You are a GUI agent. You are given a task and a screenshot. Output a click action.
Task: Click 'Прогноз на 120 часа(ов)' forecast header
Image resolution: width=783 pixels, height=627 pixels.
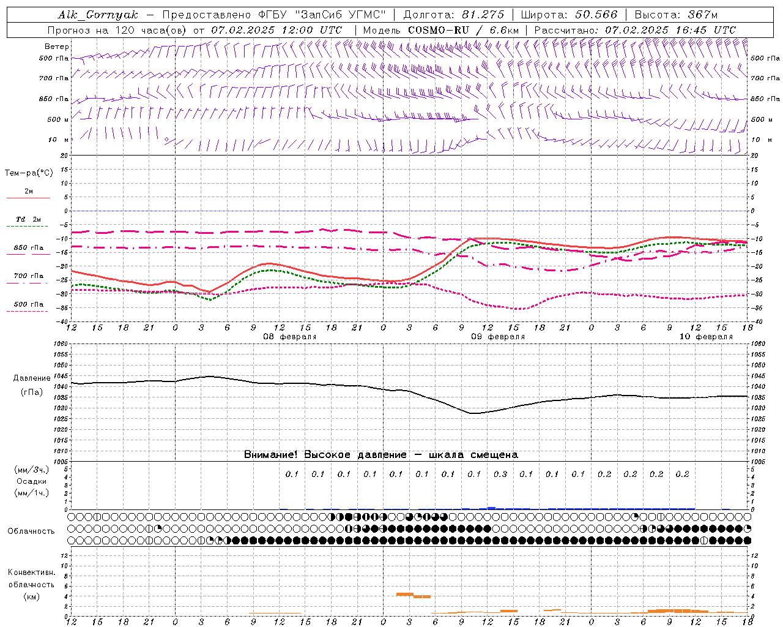[x=118, y=30]
